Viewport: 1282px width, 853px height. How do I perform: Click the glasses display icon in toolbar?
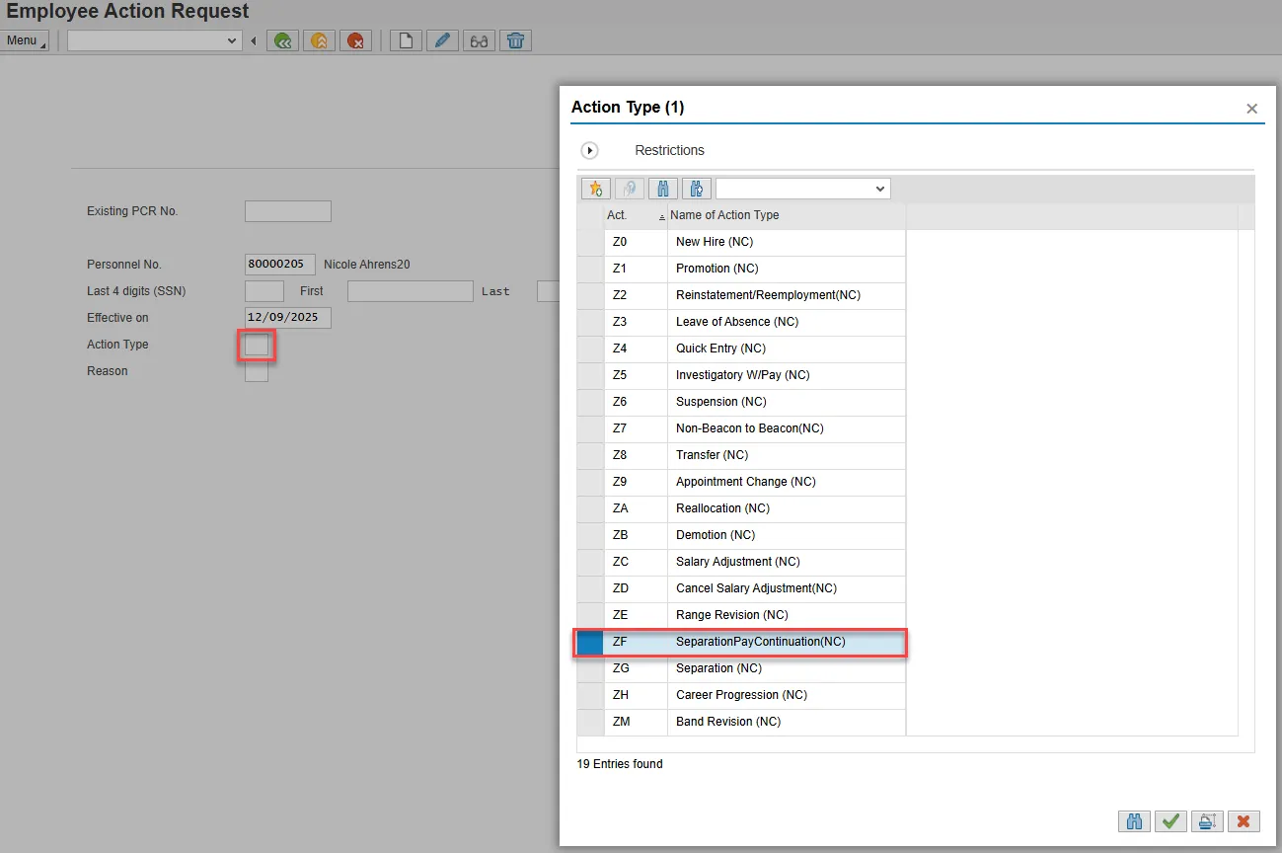pyautogui.click(x=479, y=40)
